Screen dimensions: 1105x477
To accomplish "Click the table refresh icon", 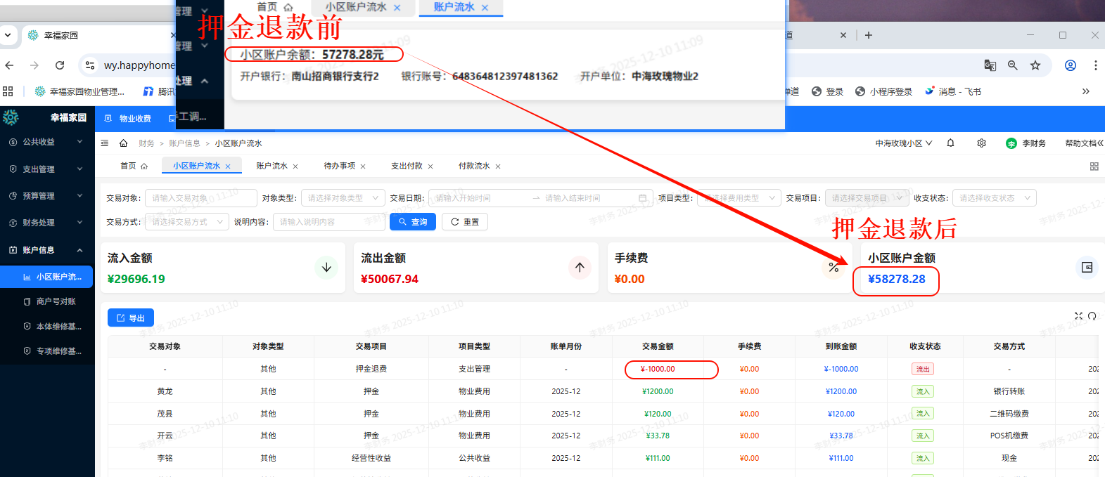I will [1092, 316].
